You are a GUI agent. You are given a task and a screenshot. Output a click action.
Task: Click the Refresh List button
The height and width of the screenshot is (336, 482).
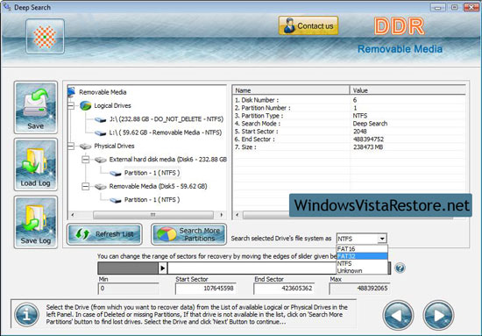pyautogui.click(x=104, y=234)
